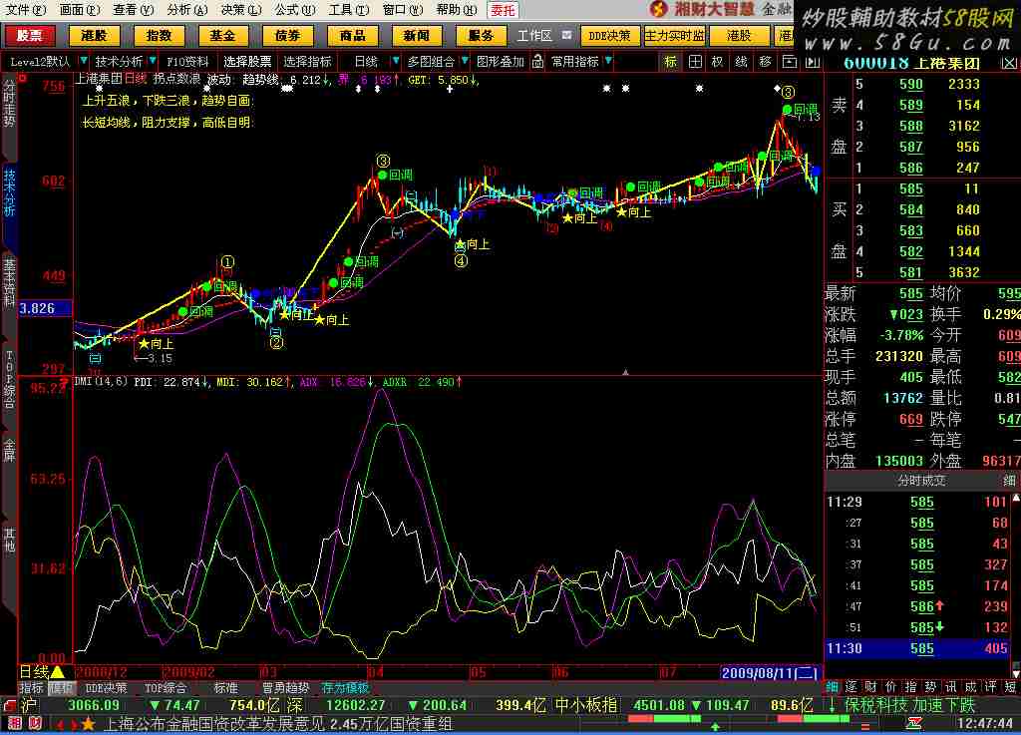
Task: Open the 债券 category button
Action: click(x=287, y=36)
